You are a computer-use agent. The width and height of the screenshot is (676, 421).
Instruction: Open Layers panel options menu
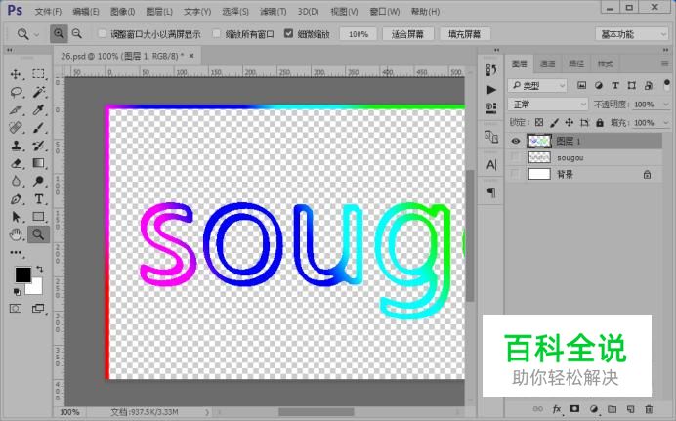click(x=665, y=63)
